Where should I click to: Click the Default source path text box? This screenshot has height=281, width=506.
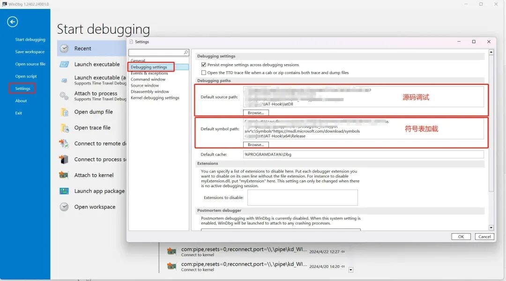[364, 96]
